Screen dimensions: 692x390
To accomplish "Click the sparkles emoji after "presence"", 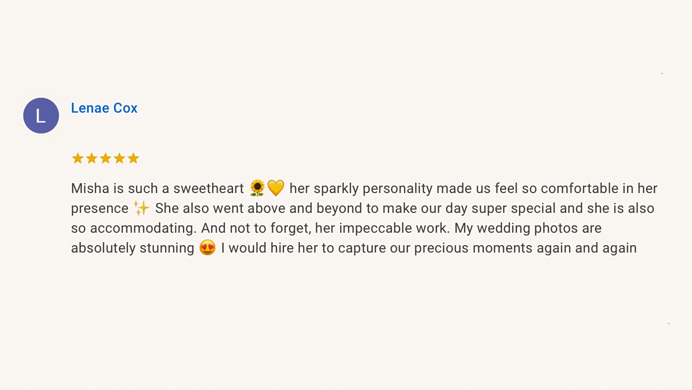I will 141,208.
